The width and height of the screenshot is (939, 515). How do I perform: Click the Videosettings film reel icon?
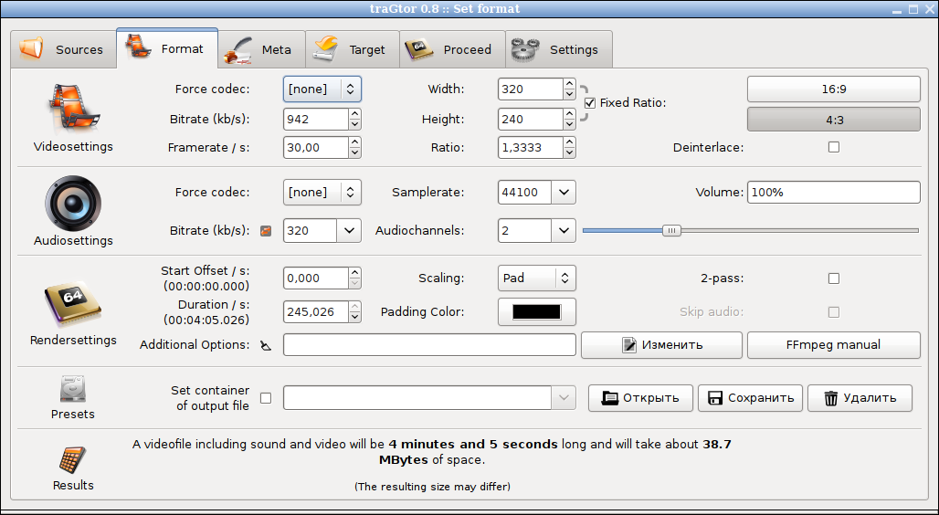pos(73,108)
